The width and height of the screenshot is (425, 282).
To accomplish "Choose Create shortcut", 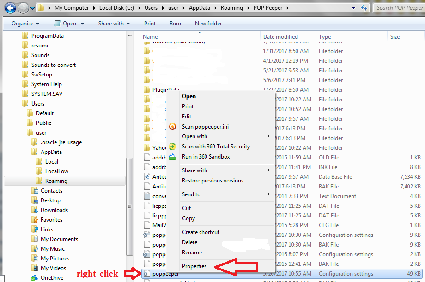I will [201, 232].
